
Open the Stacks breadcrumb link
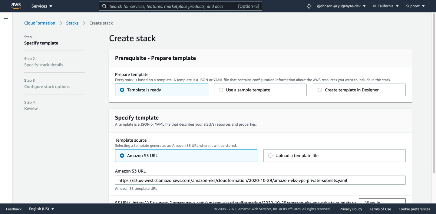click(72, 23)
